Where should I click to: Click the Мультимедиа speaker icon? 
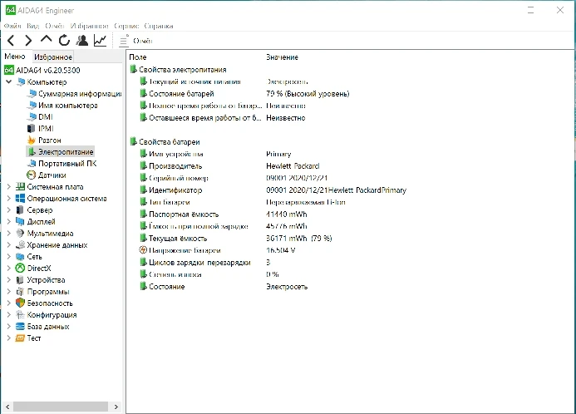20,234
